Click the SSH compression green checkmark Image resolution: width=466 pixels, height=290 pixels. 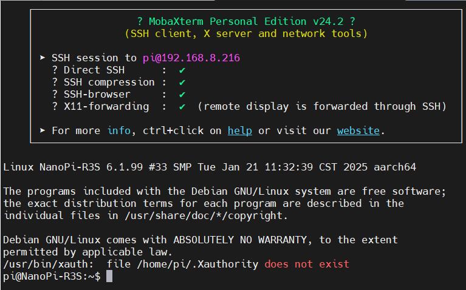182,83
